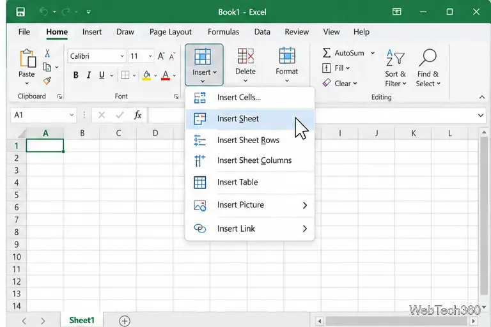Image resolution: width=491 pixels, height=327 pixels.
Task: Click the Insert Function fx icon
Action: [138, 115]
